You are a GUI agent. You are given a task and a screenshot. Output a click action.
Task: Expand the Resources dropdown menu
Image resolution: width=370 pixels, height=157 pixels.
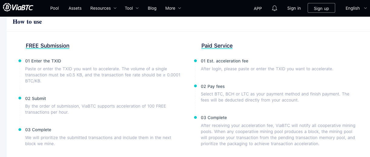pyautogui.click(x=103, y=8)
